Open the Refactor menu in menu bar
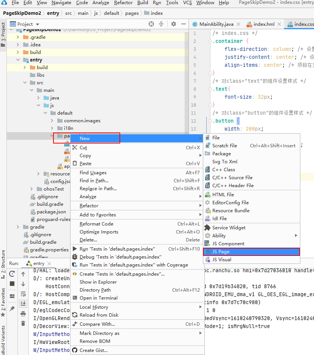 [x=124, y=3]
